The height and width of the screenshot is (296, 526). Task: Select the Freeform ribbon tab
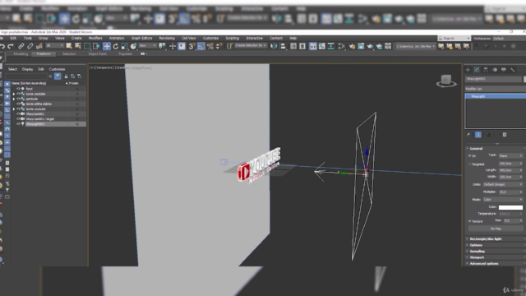pos(44,53)
